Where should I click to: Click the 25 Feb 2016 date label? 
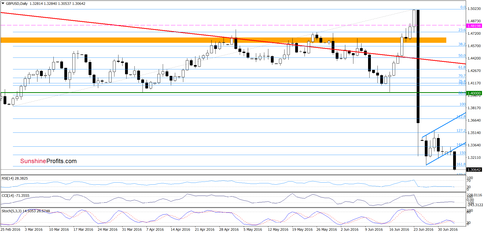click(x=10, y=229)
